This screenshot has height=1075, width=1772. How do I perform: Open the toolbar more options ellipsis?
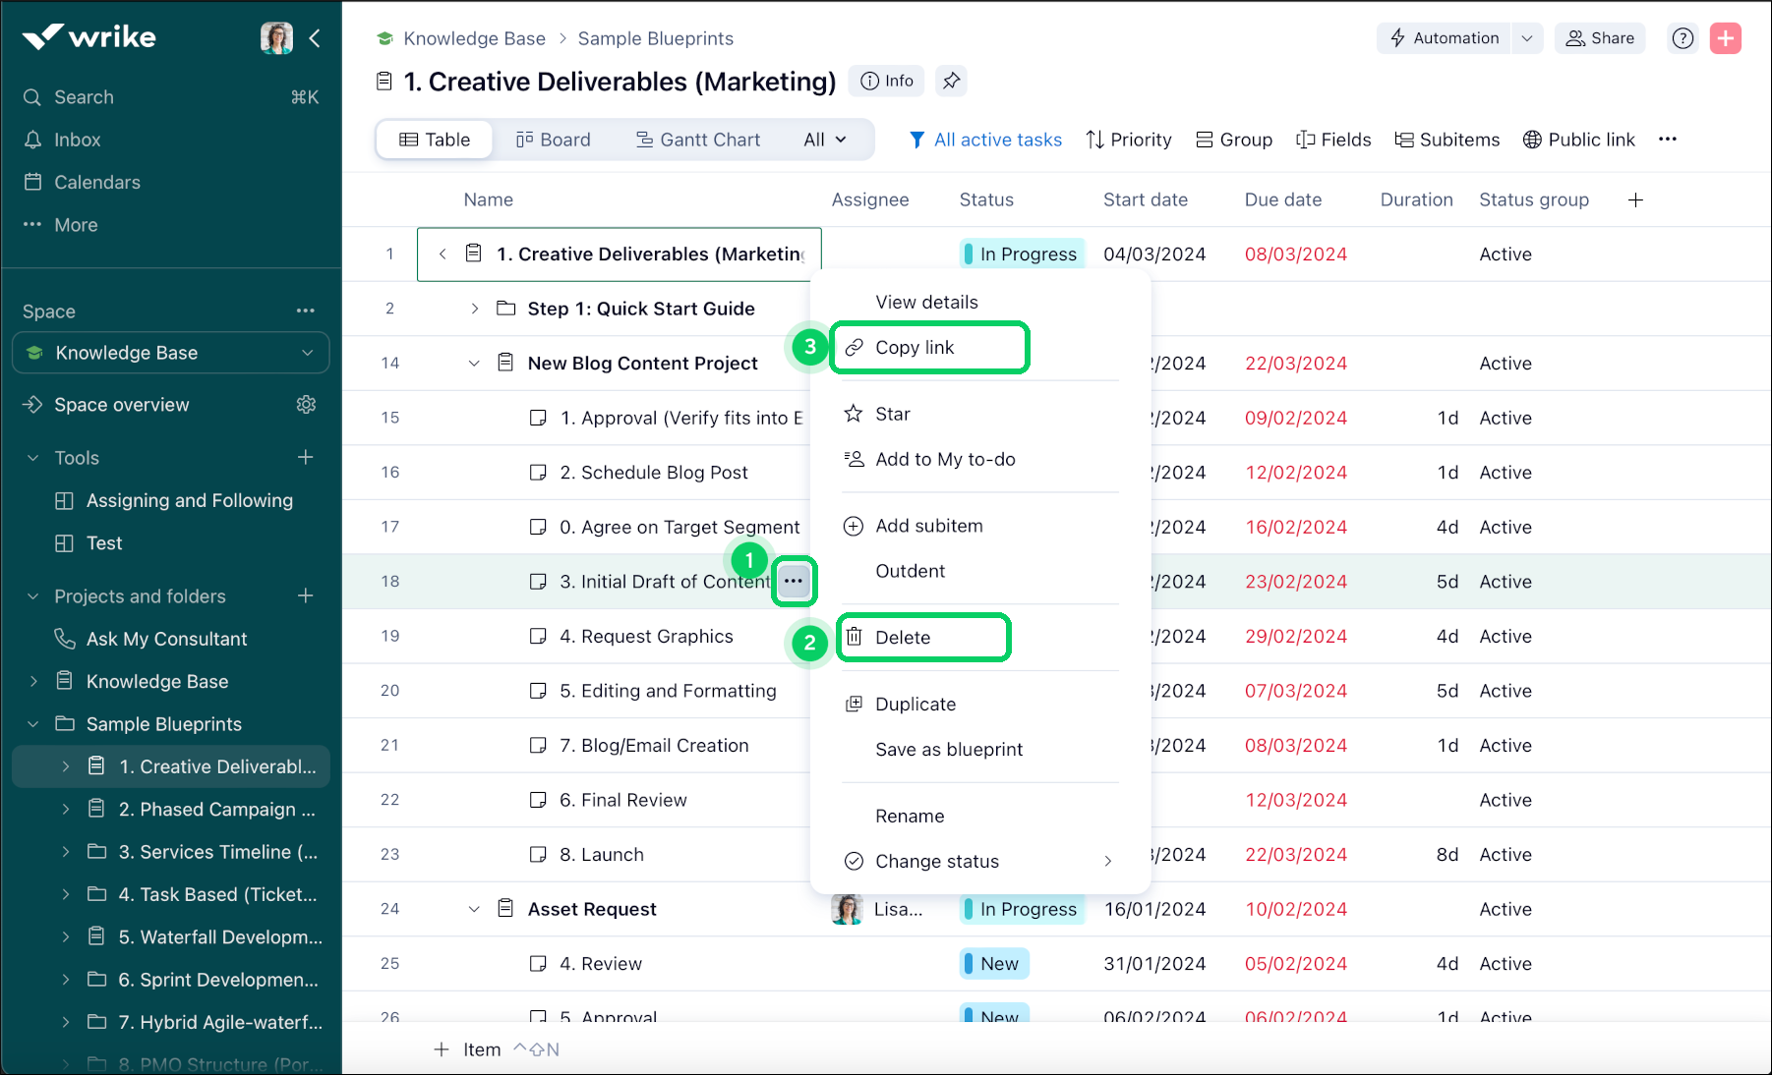click(x=1667, y=140)
